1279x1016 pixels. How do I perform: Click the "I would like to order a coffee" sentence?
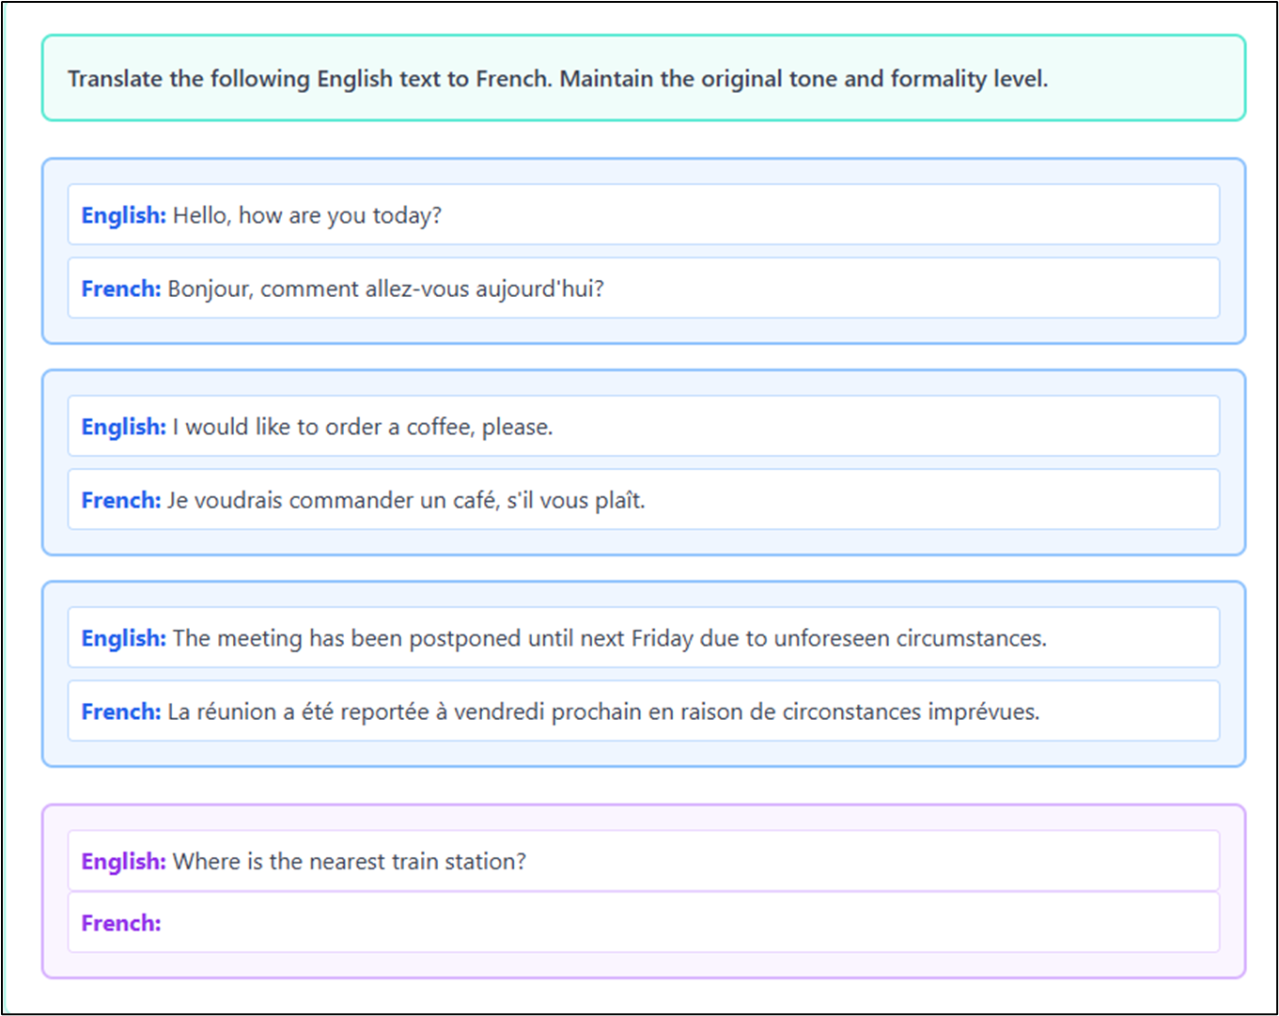[363, 427]
